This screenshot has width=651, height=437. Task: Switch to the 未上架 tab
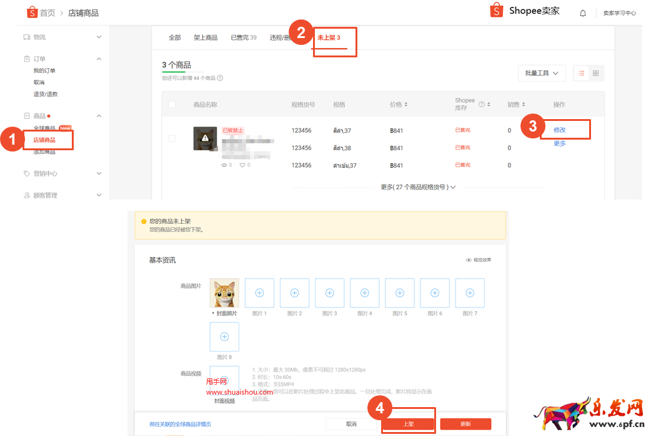330,37
